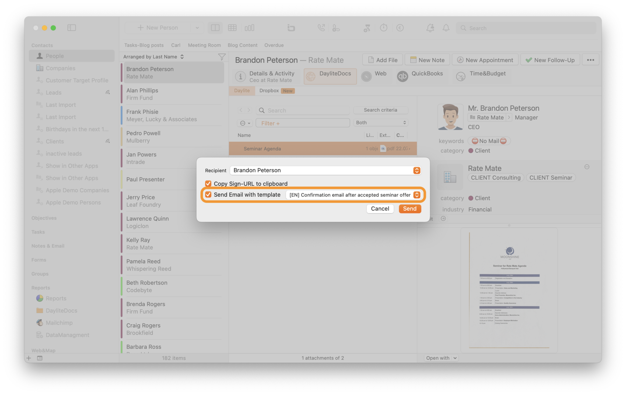The height and width of the screenshot is (395, 626).
Task: Select the Seminar Agenda document row
Action: click(323, 149)
